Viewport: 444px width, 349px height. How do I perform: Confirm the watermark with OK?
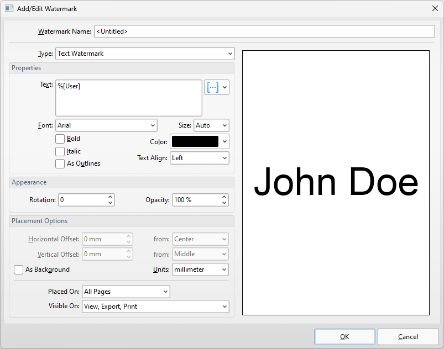coord(344,336)
